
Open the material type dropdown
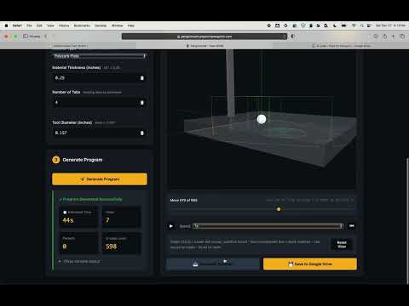click(x=100, y=56)
